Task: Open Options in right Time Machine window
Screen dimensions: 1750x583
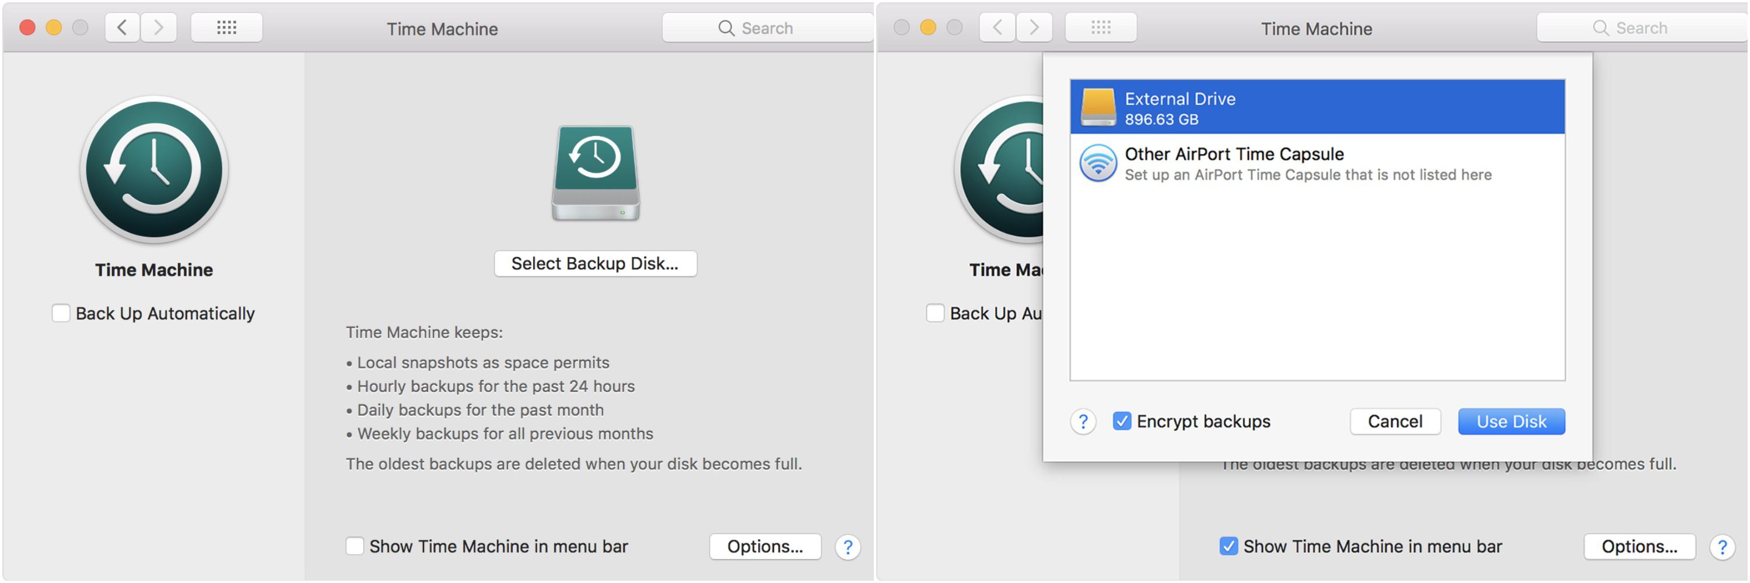Action: (1639, 546)
